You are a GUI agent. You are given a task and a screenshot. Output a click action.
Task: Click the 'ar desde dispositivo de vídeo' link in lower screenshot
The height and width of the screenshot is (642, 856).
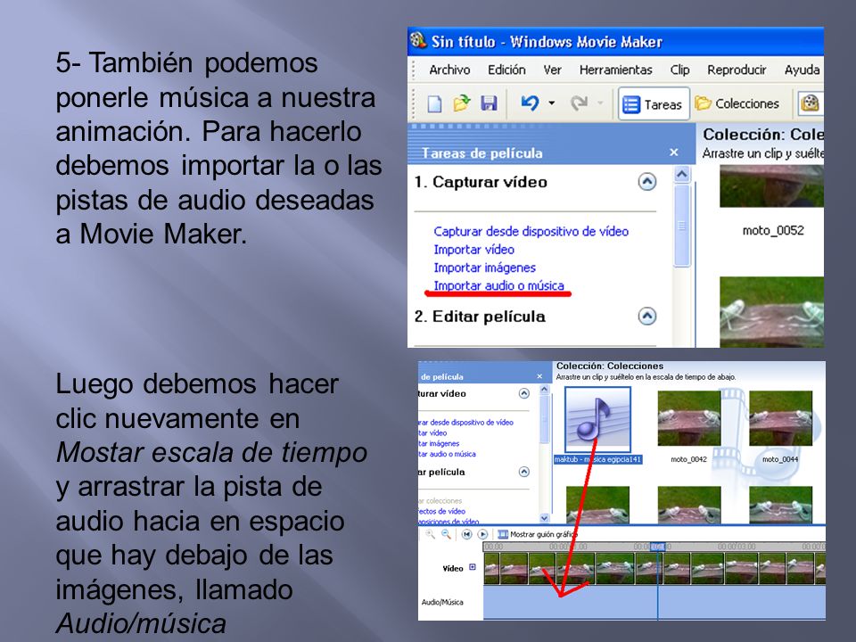pos(465,422)
